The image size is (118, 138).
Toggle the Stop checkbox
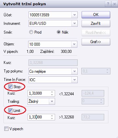[10, 87]
